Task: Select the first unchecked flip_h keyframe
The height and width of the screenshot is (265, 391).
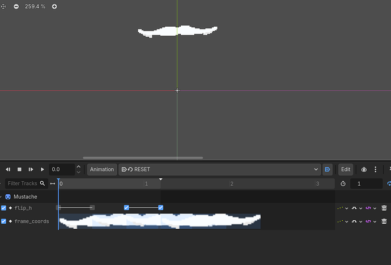Action: coord(58,207)
